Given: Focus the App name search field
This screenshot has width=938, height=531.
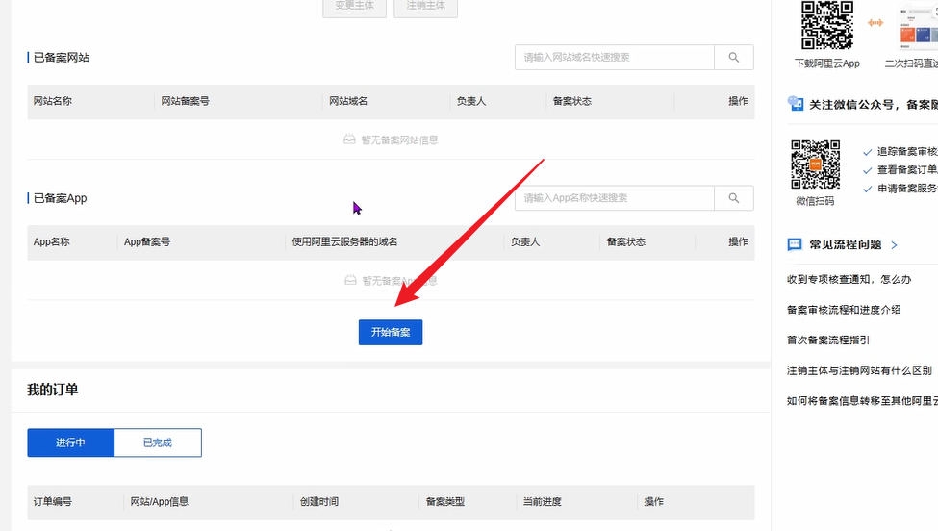Looking at the screenshot, I should [x=615, y=198].
